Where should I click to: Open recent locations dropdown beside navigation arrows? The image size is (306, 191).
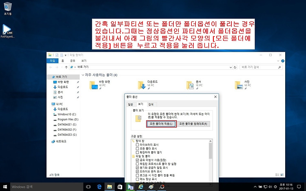click(62, 67)
